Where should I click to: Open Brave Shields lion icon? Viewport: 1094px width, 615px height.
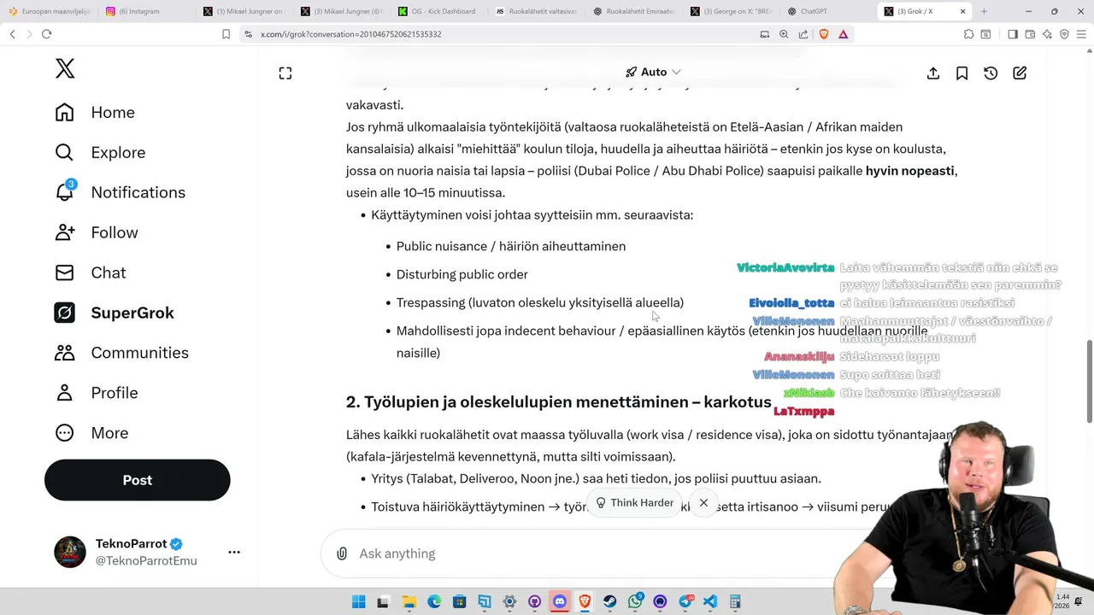(824, 34)
